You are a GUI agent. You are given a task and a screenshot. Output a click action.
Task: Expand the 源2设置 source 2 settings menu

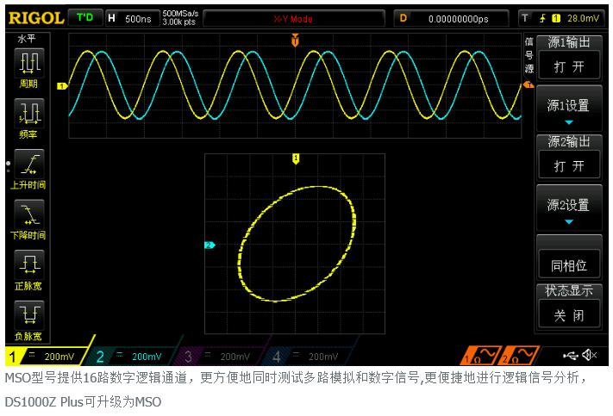[568, 208]
